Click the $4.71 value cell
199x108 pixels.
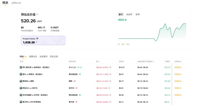tap(121, 102)
